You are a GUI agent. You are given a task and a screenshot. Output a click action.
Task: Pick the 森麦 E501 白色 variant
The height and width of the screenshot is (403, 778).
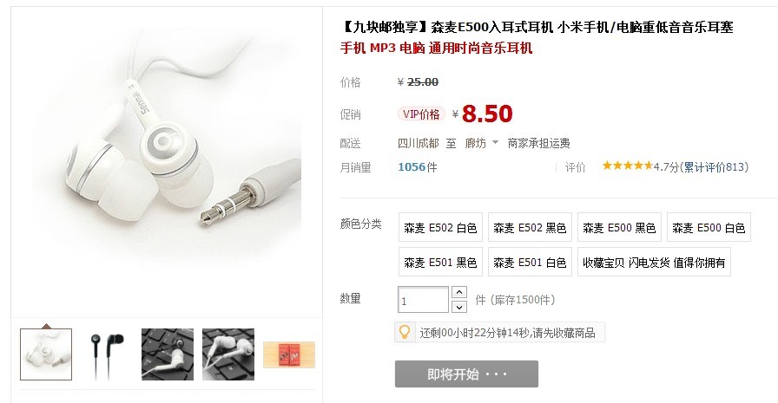click(530, 262)
